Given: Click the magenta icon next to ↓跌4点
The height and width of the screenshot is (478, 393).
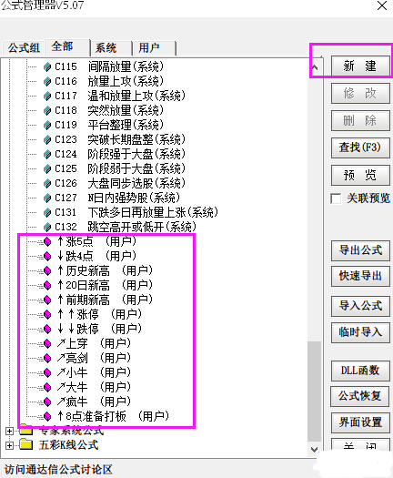Looking at the screenshot, I should tap(47, 256).
